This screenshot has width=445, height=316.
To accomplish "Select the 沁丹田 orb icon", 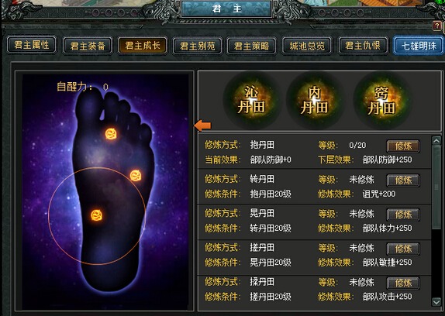I will click(252, 101).
